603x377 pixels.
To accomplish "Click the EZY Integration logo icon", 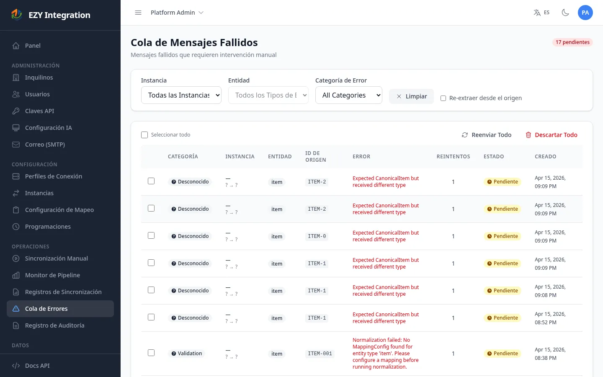I will [16, 15].
